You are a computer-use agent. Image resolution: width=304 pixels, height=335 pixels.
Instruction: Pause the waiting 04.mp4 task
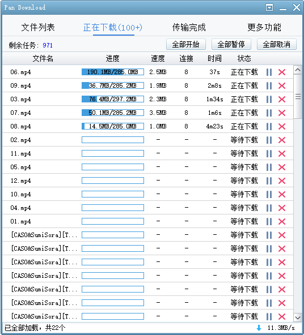tap(269, 208)
